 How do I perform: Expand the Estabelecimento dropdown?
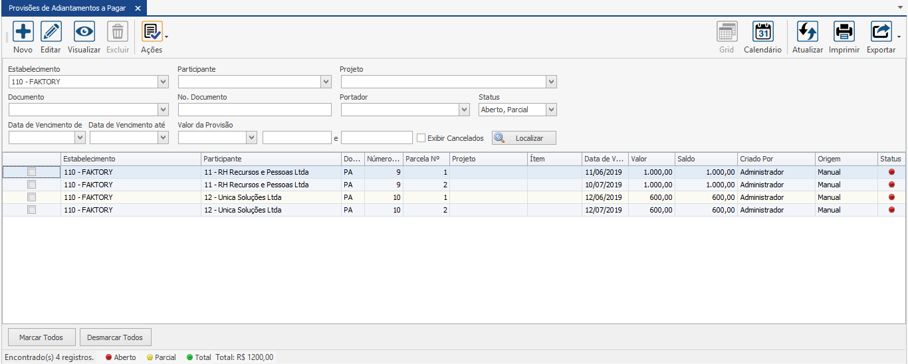point(163,82)
